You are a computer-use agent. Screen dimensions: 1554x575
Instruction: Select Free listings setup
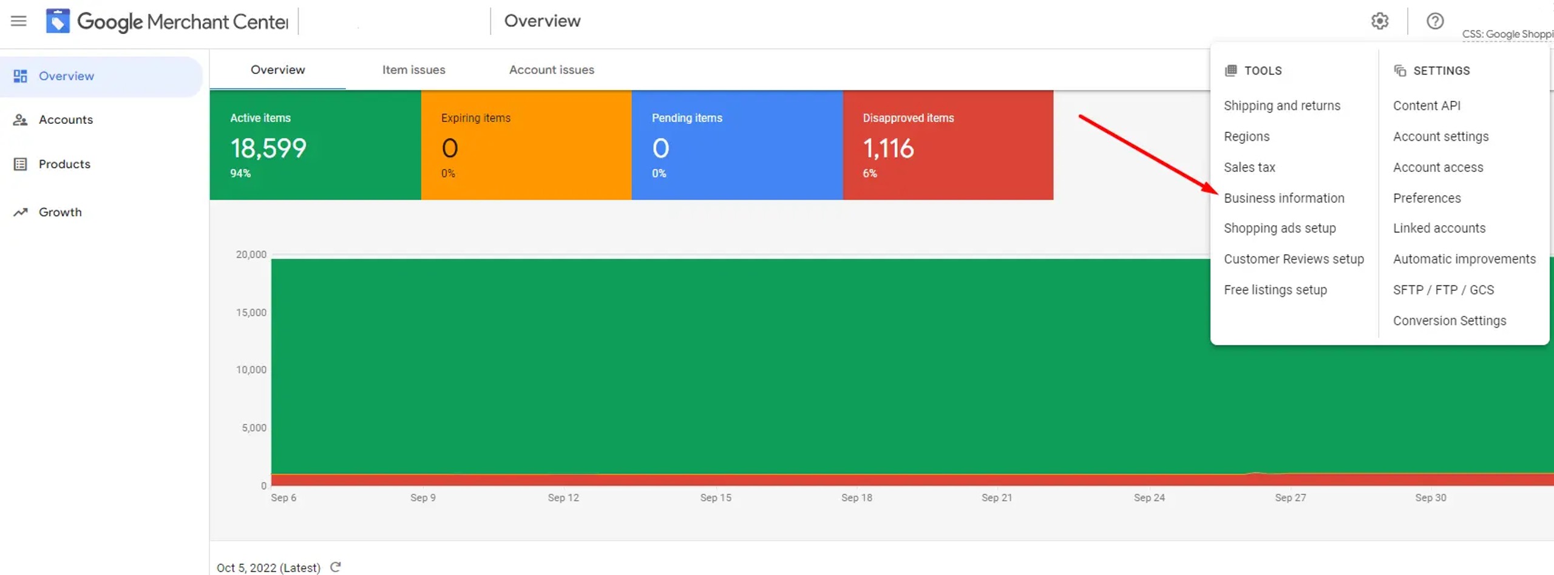pos(1275,290)
